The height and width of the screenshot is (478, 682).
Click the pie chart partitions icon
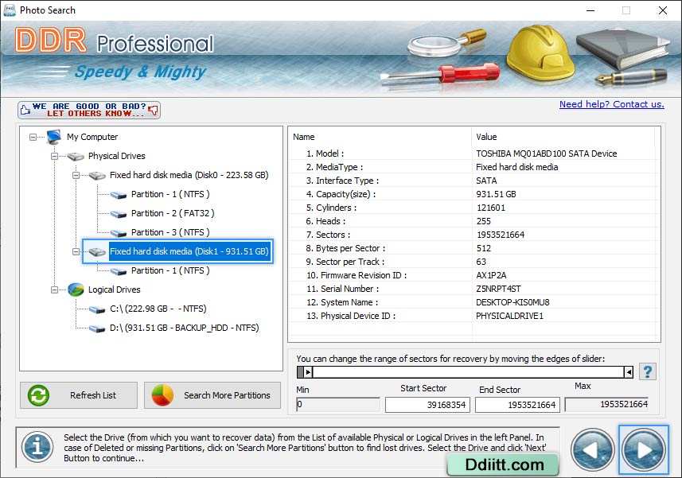pyautogui.click(x=162, y=395)
